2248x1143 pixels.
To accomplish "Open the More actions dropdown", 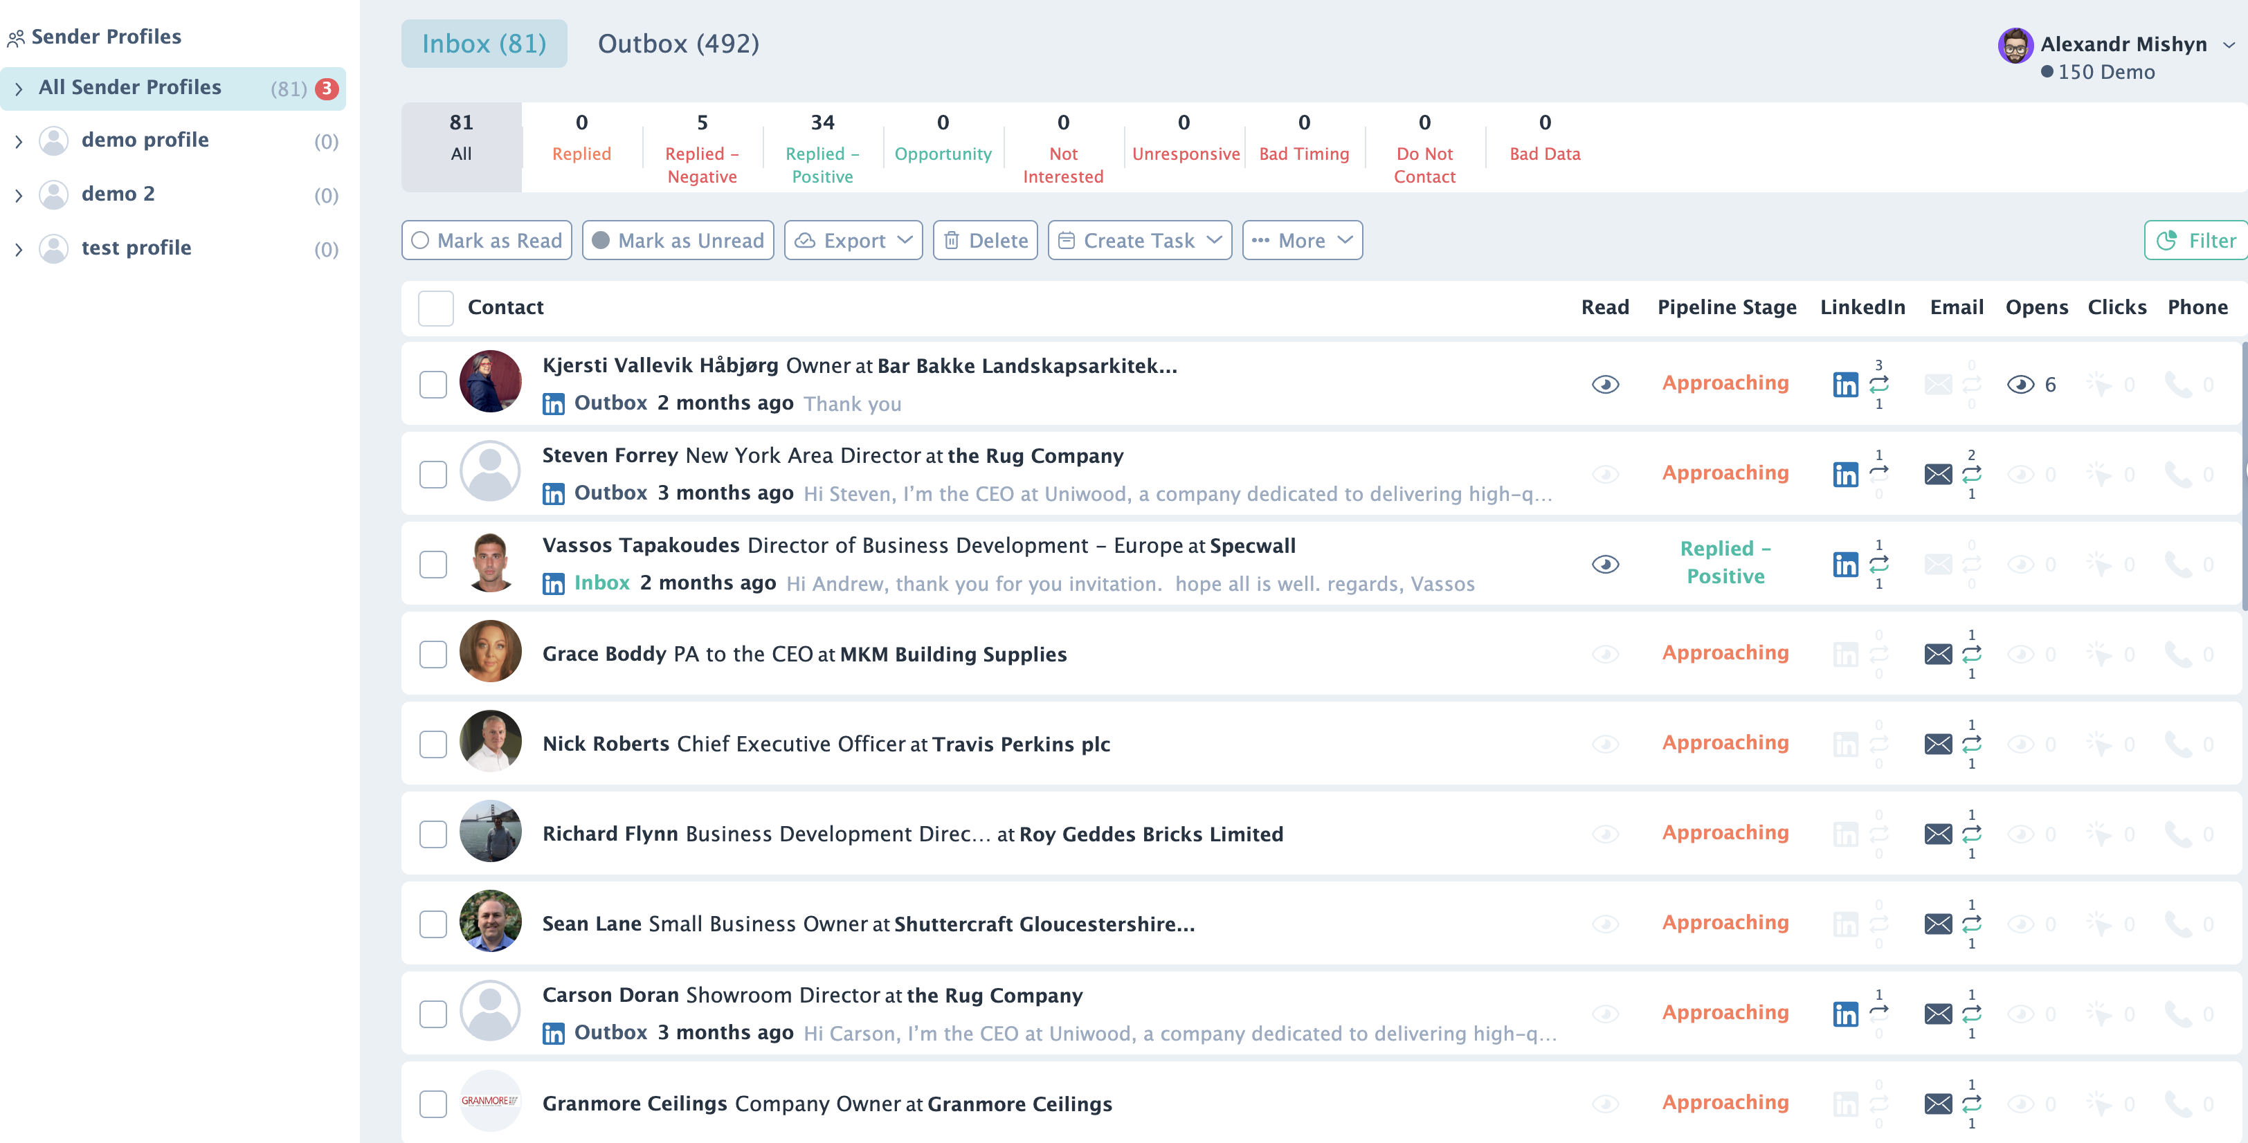I will point(1301,241).
